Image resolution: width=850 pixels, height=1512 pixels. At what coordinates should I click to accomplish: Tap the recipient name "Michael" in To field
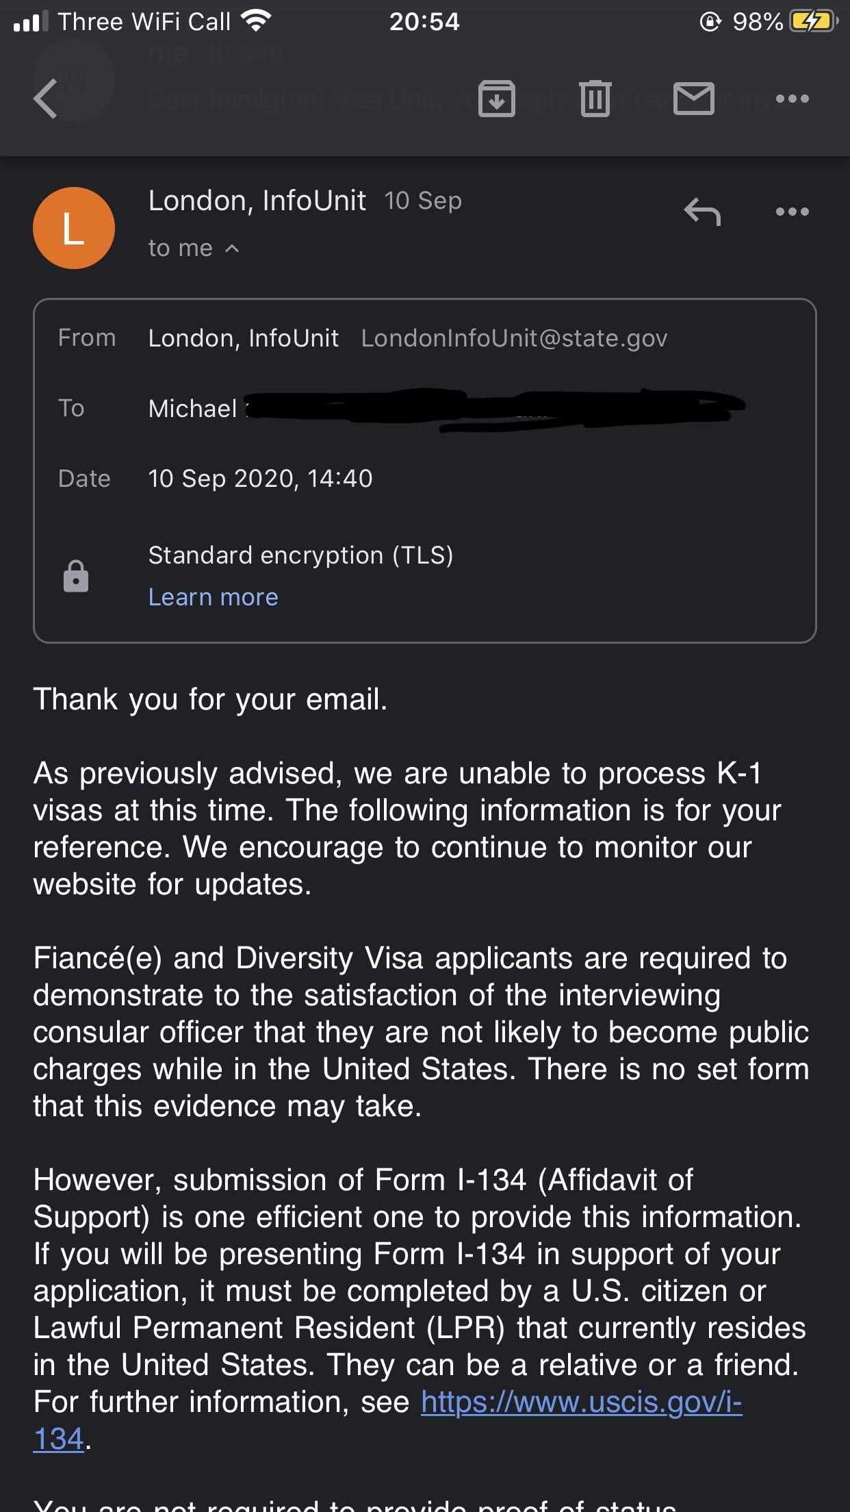193,409
